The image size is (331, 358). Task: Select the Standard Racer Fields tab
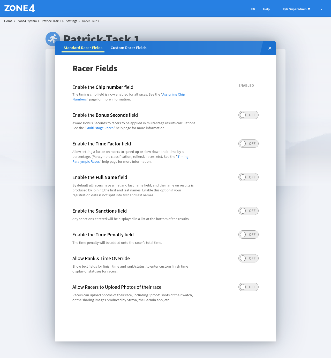(x=83, y=48)
